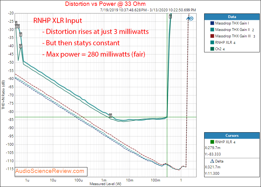Click the Delta X value 321.7m
This screenshot has width=261, height=187.
click(213, 167)
